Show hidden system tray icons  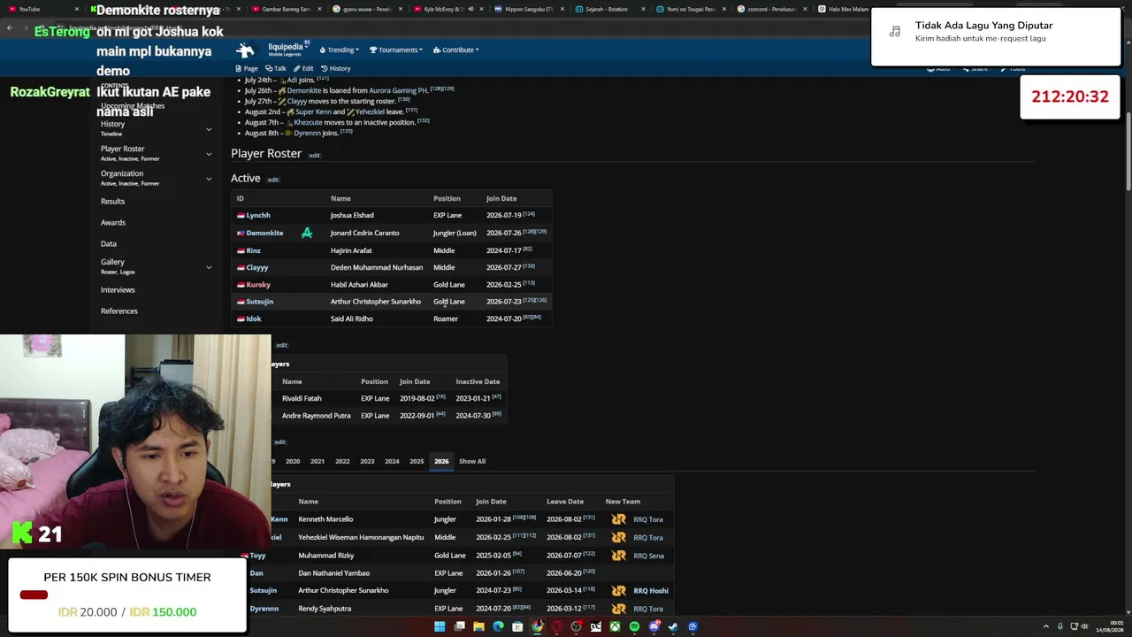[1046, 626]
